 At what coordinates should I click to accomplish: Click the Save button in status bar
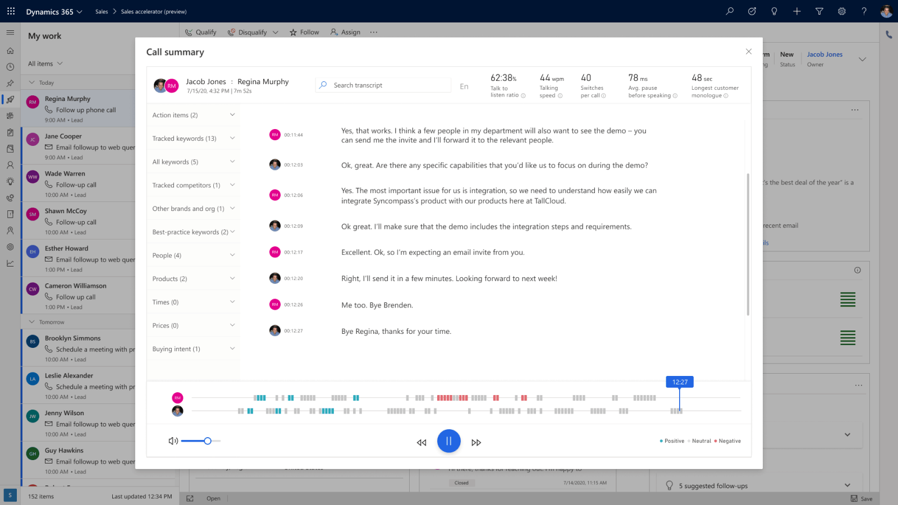tap(862, 498)
